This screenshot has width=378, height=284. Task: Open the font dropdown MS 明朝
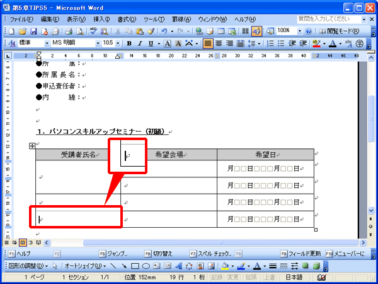tap(98, 44)
